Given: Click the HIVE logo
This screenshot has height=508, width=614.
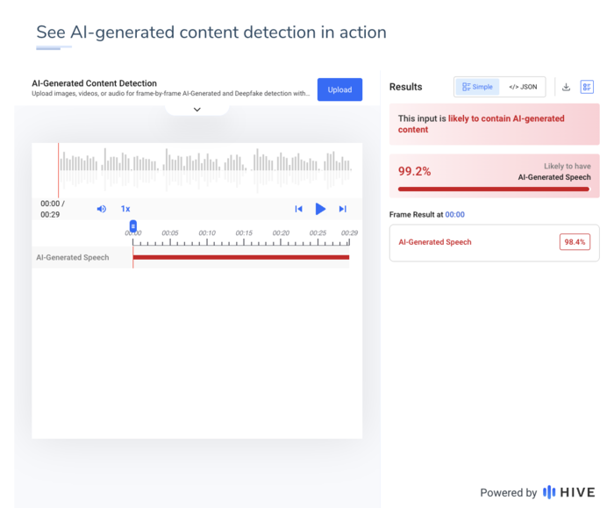Looking at the screenshot, I should [568, 492].
